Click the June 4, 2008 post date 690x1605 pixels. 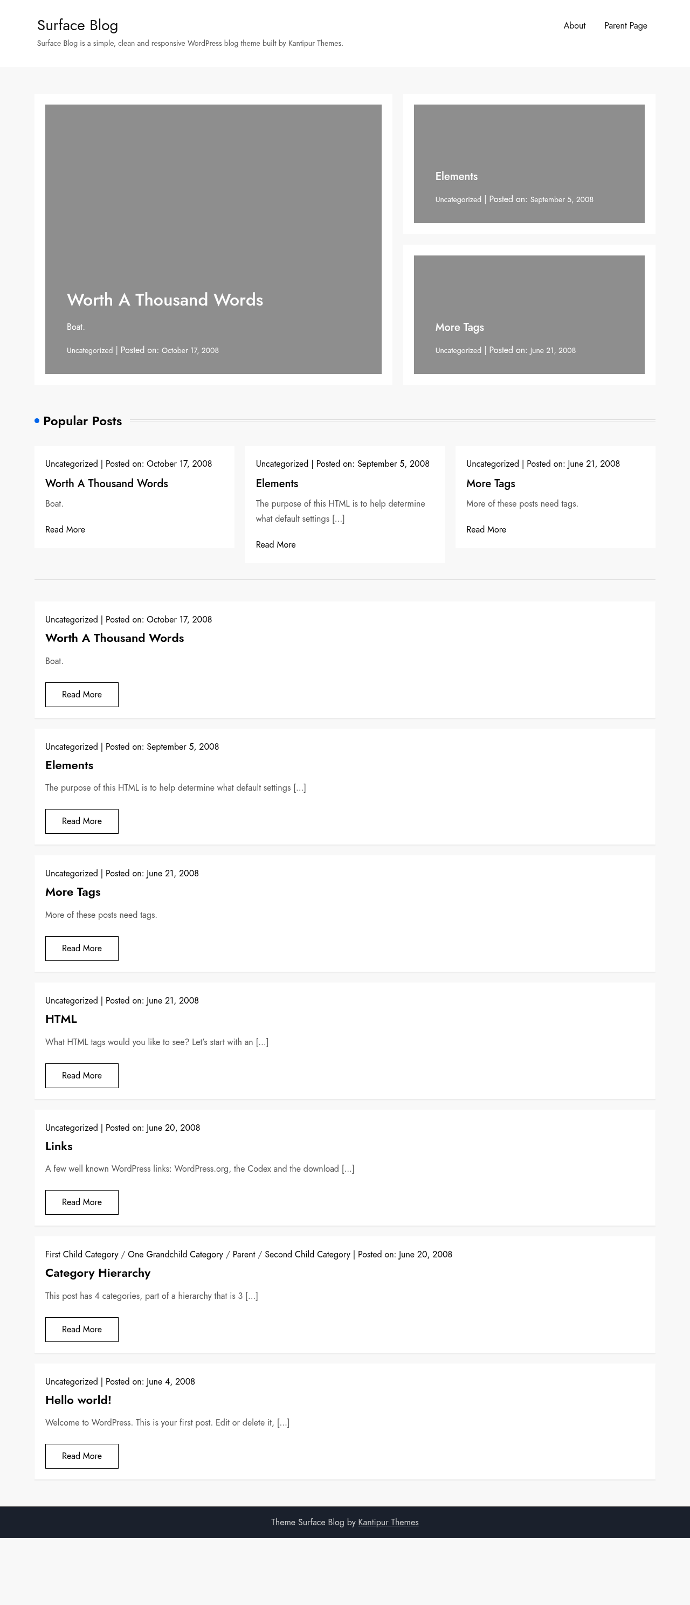170,1381
